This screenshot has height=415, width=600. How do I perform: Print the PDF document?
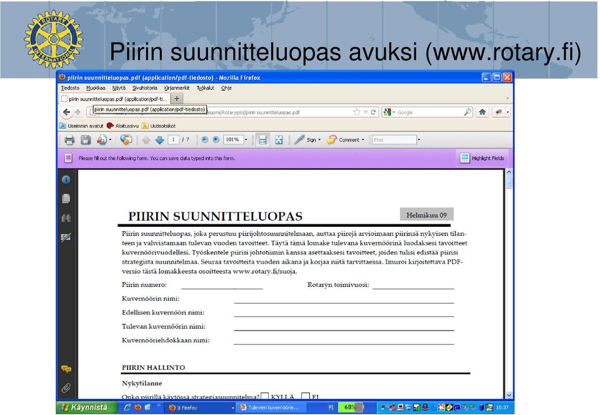(69, 140)
